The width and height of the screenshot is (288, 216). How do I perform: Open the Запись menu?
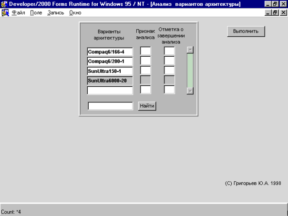coord(55,13)
